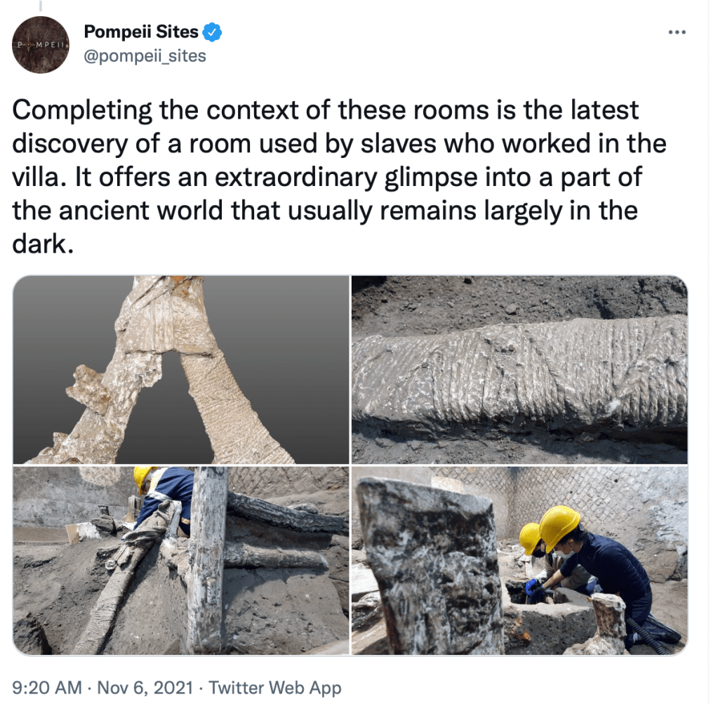Click the 9:20 AM timestamp
This screenshot has width=718, height=704.
tap(47, 688)
